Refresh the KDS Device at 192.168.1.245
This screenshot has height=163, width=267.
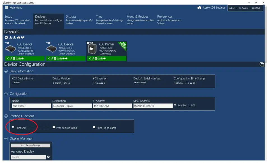tap(49, 58)
